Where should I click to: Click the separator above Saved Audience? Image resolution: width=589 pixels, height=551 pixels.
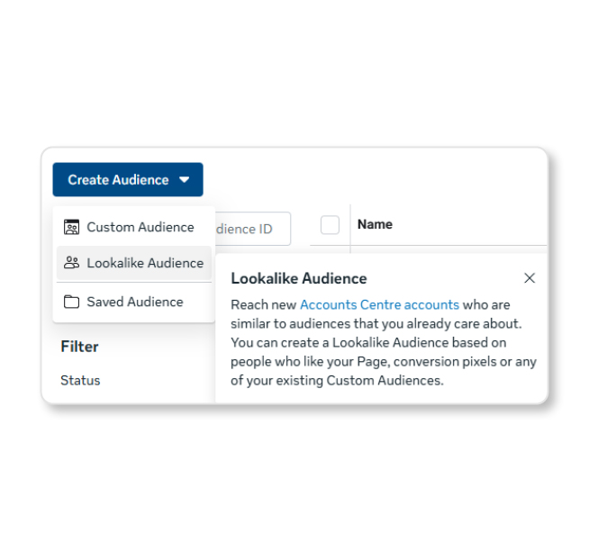click(x=133, y=282)
